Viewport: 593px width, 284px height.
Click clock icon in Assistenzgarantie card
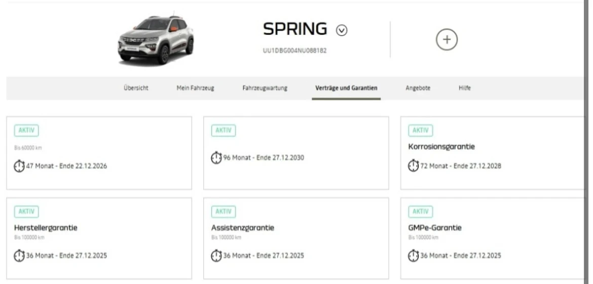tap(216, 256)
